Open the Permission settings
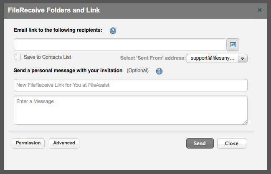 [x=28, y=143]
